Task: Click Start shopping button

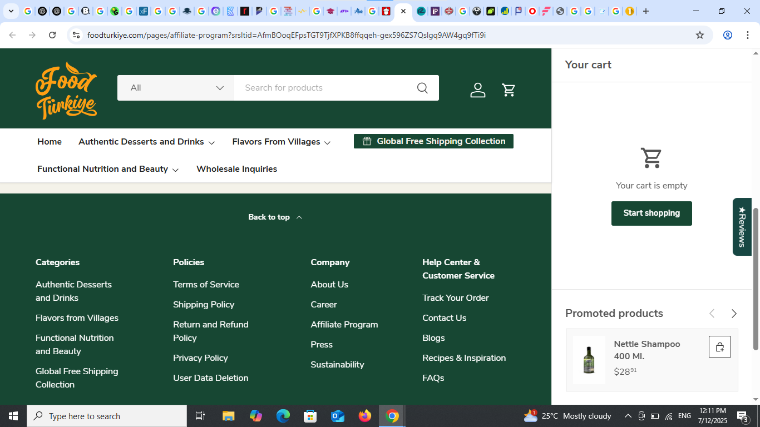Action: click(652, 213)
